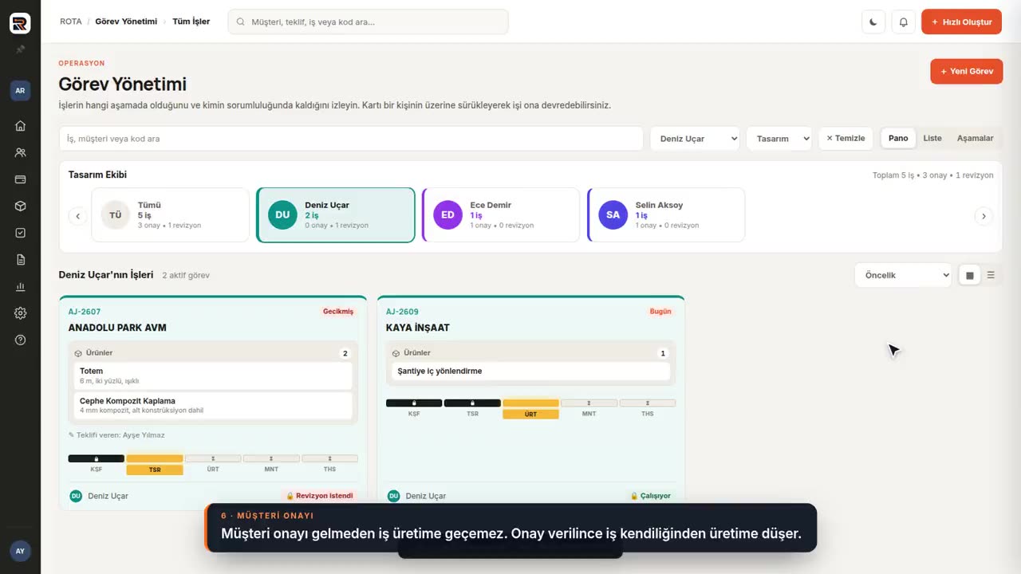The height and width of the screenshot is (574, 1021).
Task: Open the Öncelik sort dropdown
Action: point(903,275)
